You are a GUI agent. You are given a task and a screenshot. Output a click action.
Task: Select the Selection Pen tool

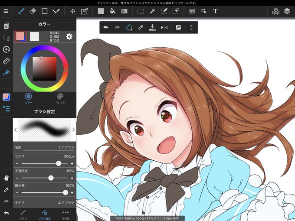tap(164, 11)
